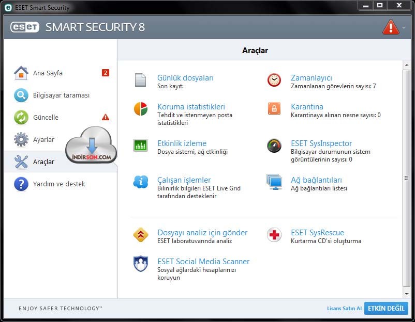
Task: Open the Güncelle menu item
Action: coord(61,117)
